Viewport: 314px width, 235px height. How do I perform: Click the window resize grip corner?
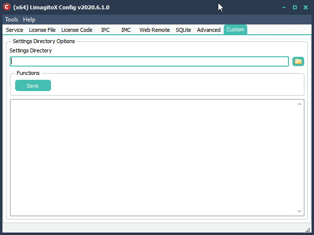[308, 230]
